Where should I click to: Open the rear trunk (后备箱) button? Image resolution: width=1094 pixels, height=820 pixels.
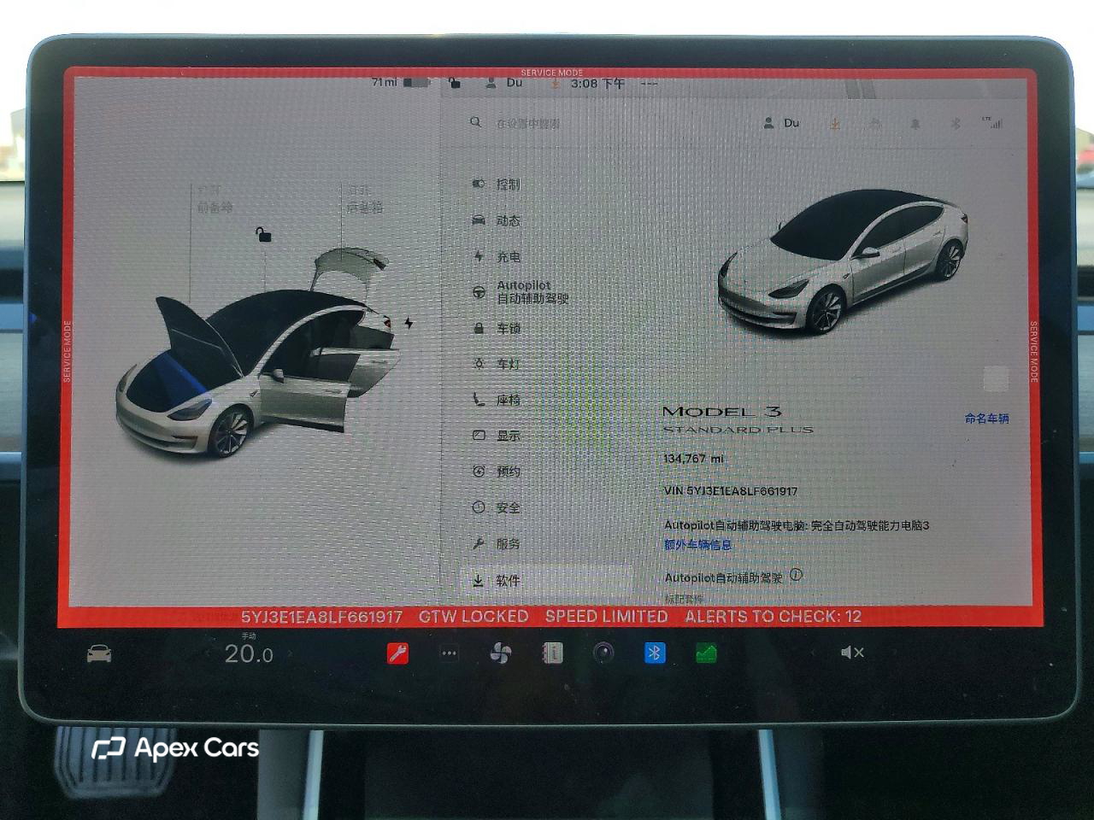365,199
